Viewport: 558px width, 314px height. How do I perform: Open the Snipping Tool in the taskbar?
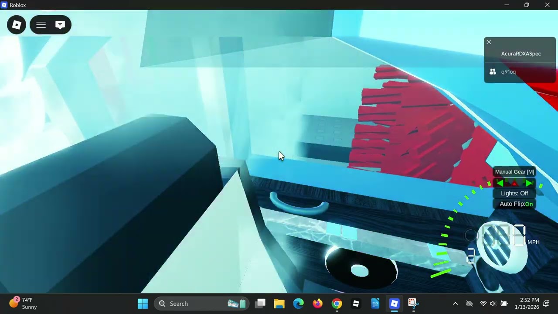point(413,304)
